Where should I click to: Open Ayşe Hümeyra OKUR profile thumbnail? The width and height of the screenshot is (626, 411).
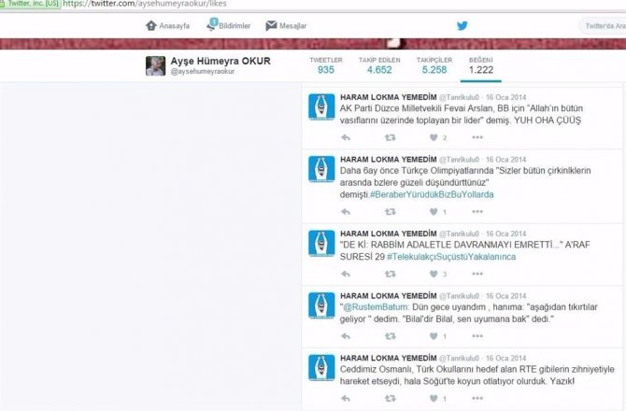pyautogui.click(x=156, y=65)
